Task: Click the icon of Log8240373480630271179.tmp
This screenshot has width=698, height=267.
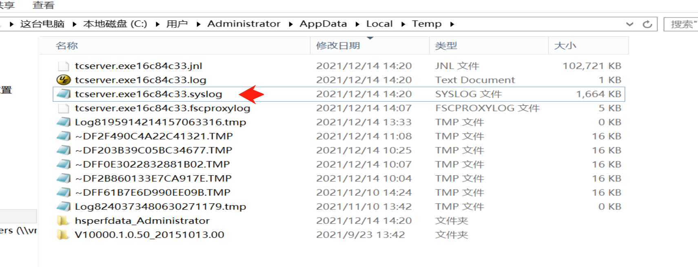Action: point(63,207)
